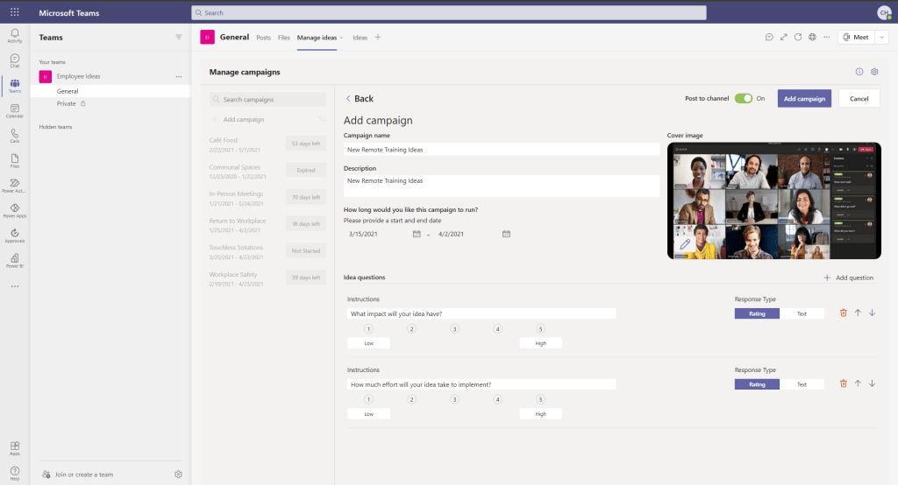Open the Calendar app in the sidebar
Image resolution: width=898 pixels, height=485 pixels.
(14, 110)
